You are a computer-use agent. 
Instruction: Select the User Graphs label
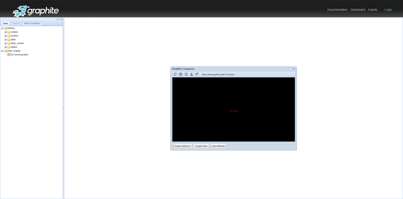coord(14,51)
